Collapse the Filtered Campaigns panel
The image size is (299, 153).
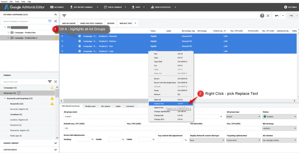(55, 15)
